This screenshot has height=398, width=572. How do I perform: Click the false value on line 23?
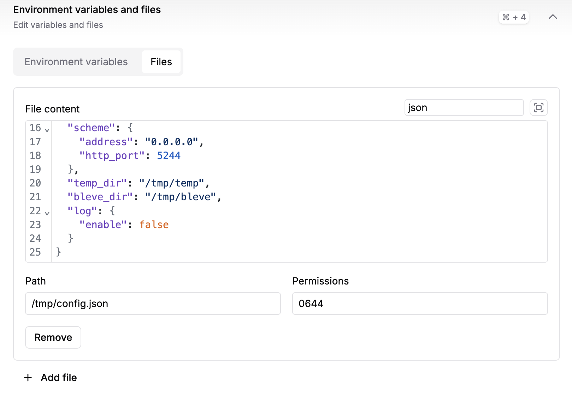tap(154, 225)
